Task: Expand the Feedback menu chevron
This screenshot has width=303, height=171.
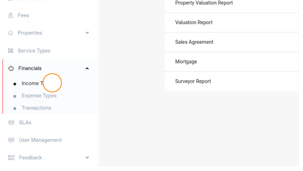Action: point(87,158)
